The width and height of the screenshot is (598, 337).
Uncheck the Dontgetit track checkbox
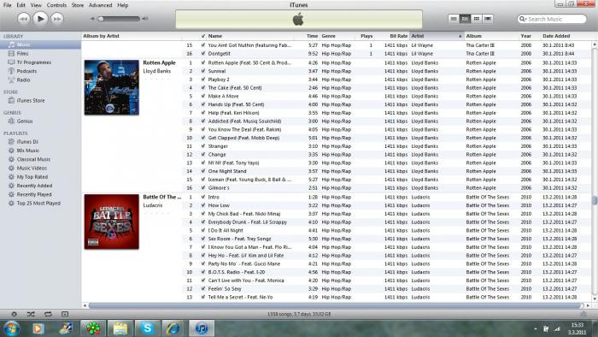point(203,54)
